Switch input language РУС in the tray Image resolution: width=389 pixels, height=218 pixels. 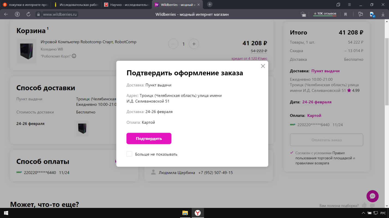coord(383,213)
